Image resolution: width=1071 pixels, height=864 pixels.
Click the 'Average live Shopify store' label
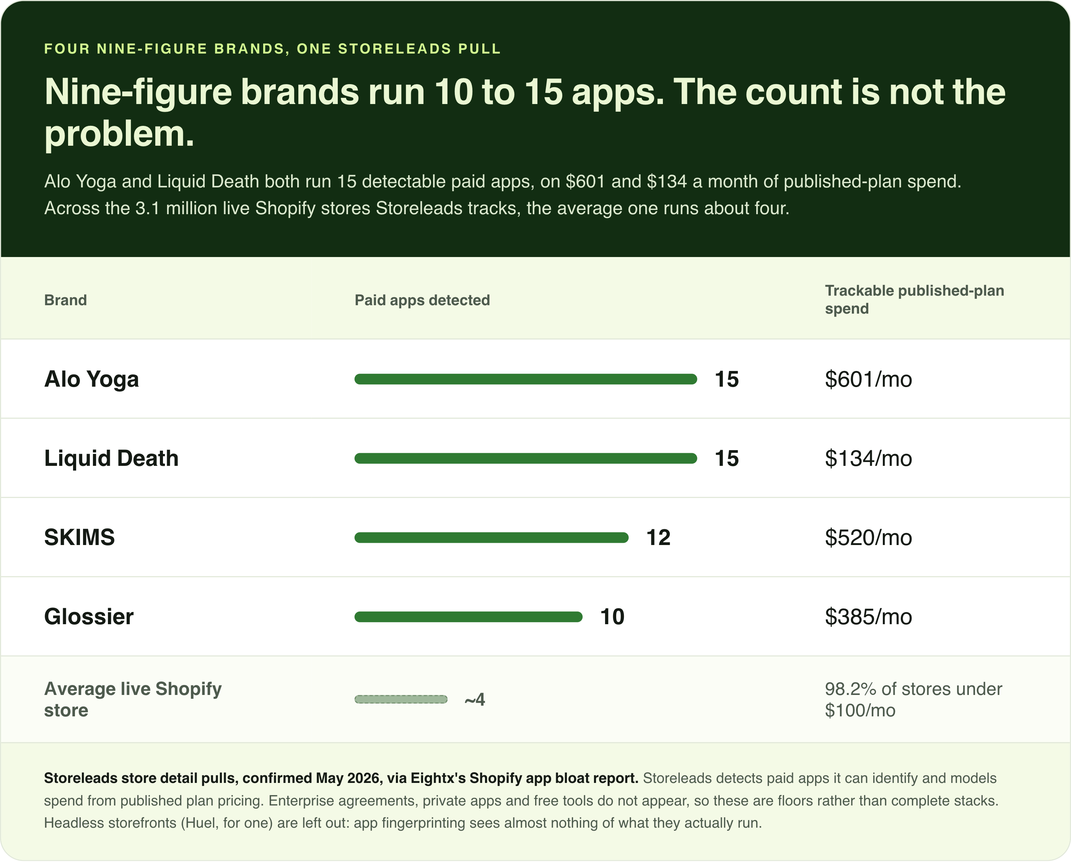pos(133,699)
